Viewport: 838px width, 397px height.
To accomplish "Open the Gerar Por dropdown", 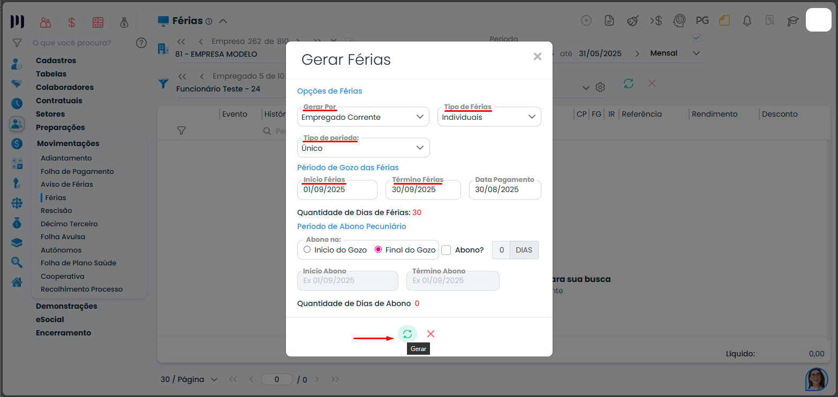I will click(363, 117).
